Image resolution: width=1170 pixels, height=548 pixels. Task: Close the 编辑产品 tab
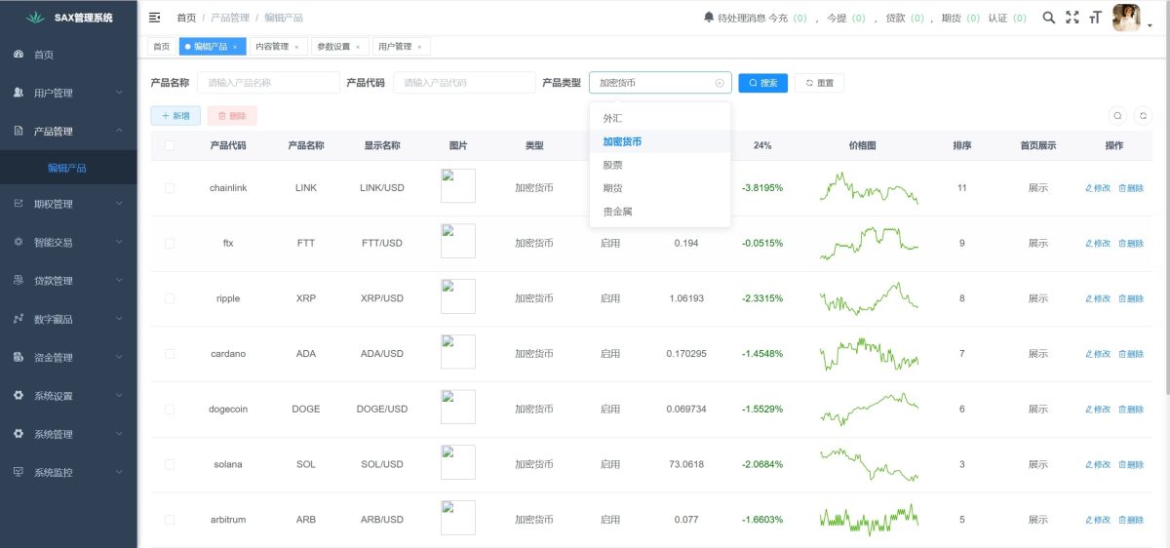point(235,47)
